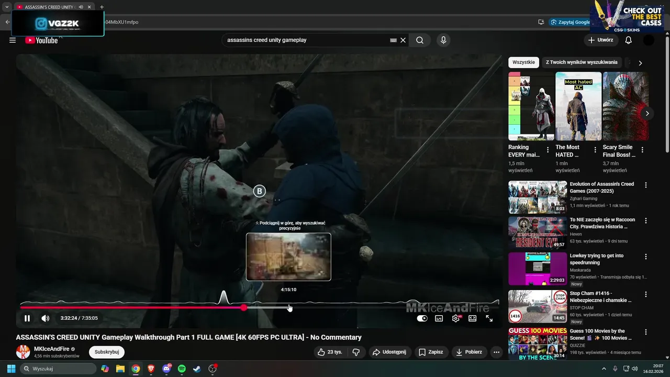Open options for 'To NIE zaczęło się w Raccoon City'
This screenshot has height=377, width=670.
(646, 221)
